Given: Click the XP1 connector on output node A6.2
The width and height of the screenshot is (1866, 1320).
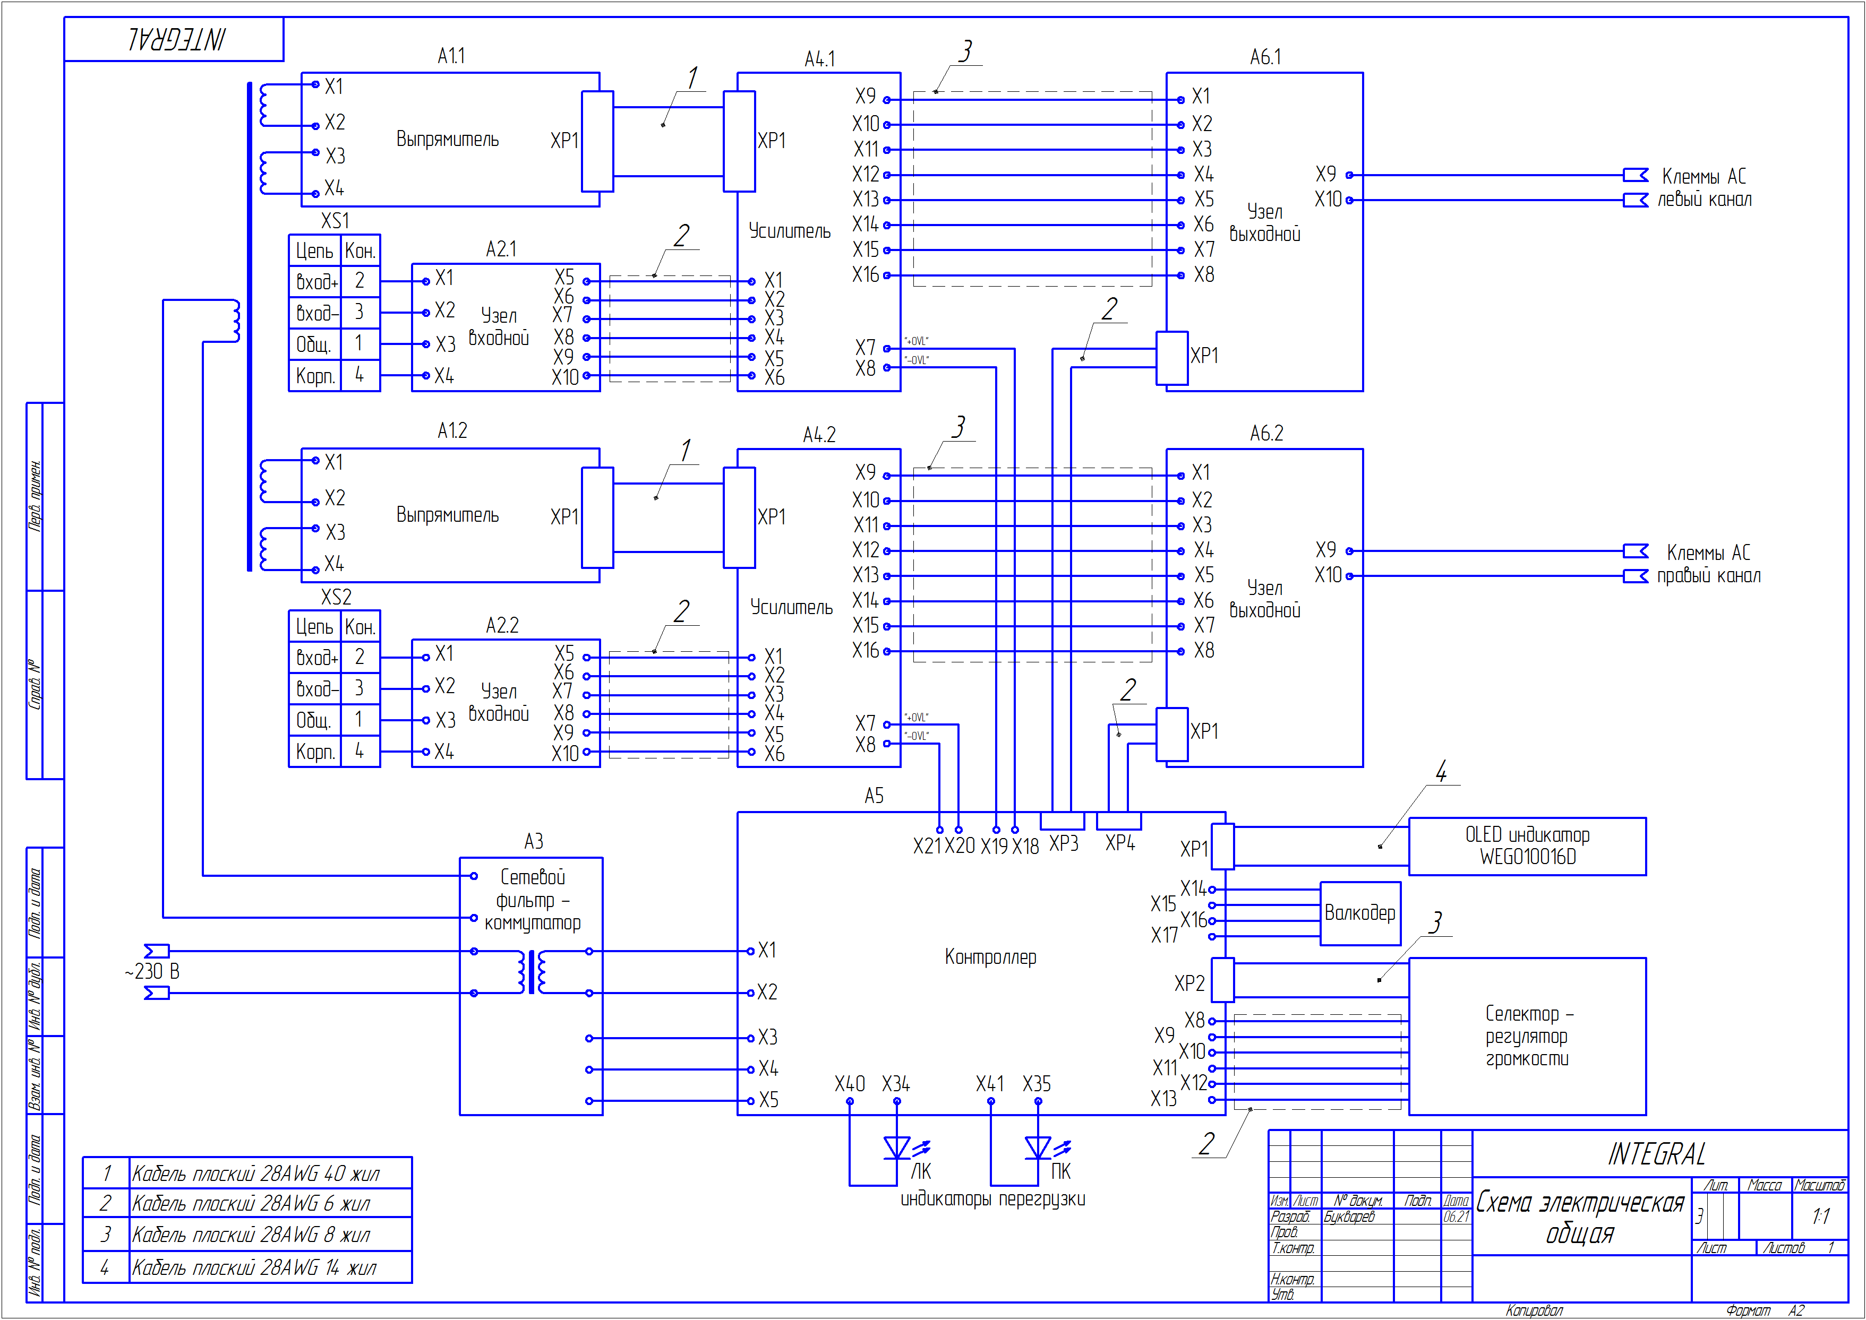Looking at the screenshot, I should tap(1171, 734).
